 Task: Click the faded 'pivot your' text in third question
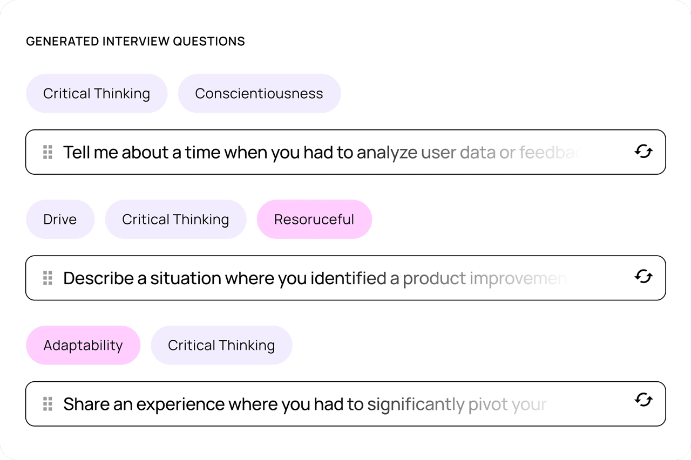507,404
